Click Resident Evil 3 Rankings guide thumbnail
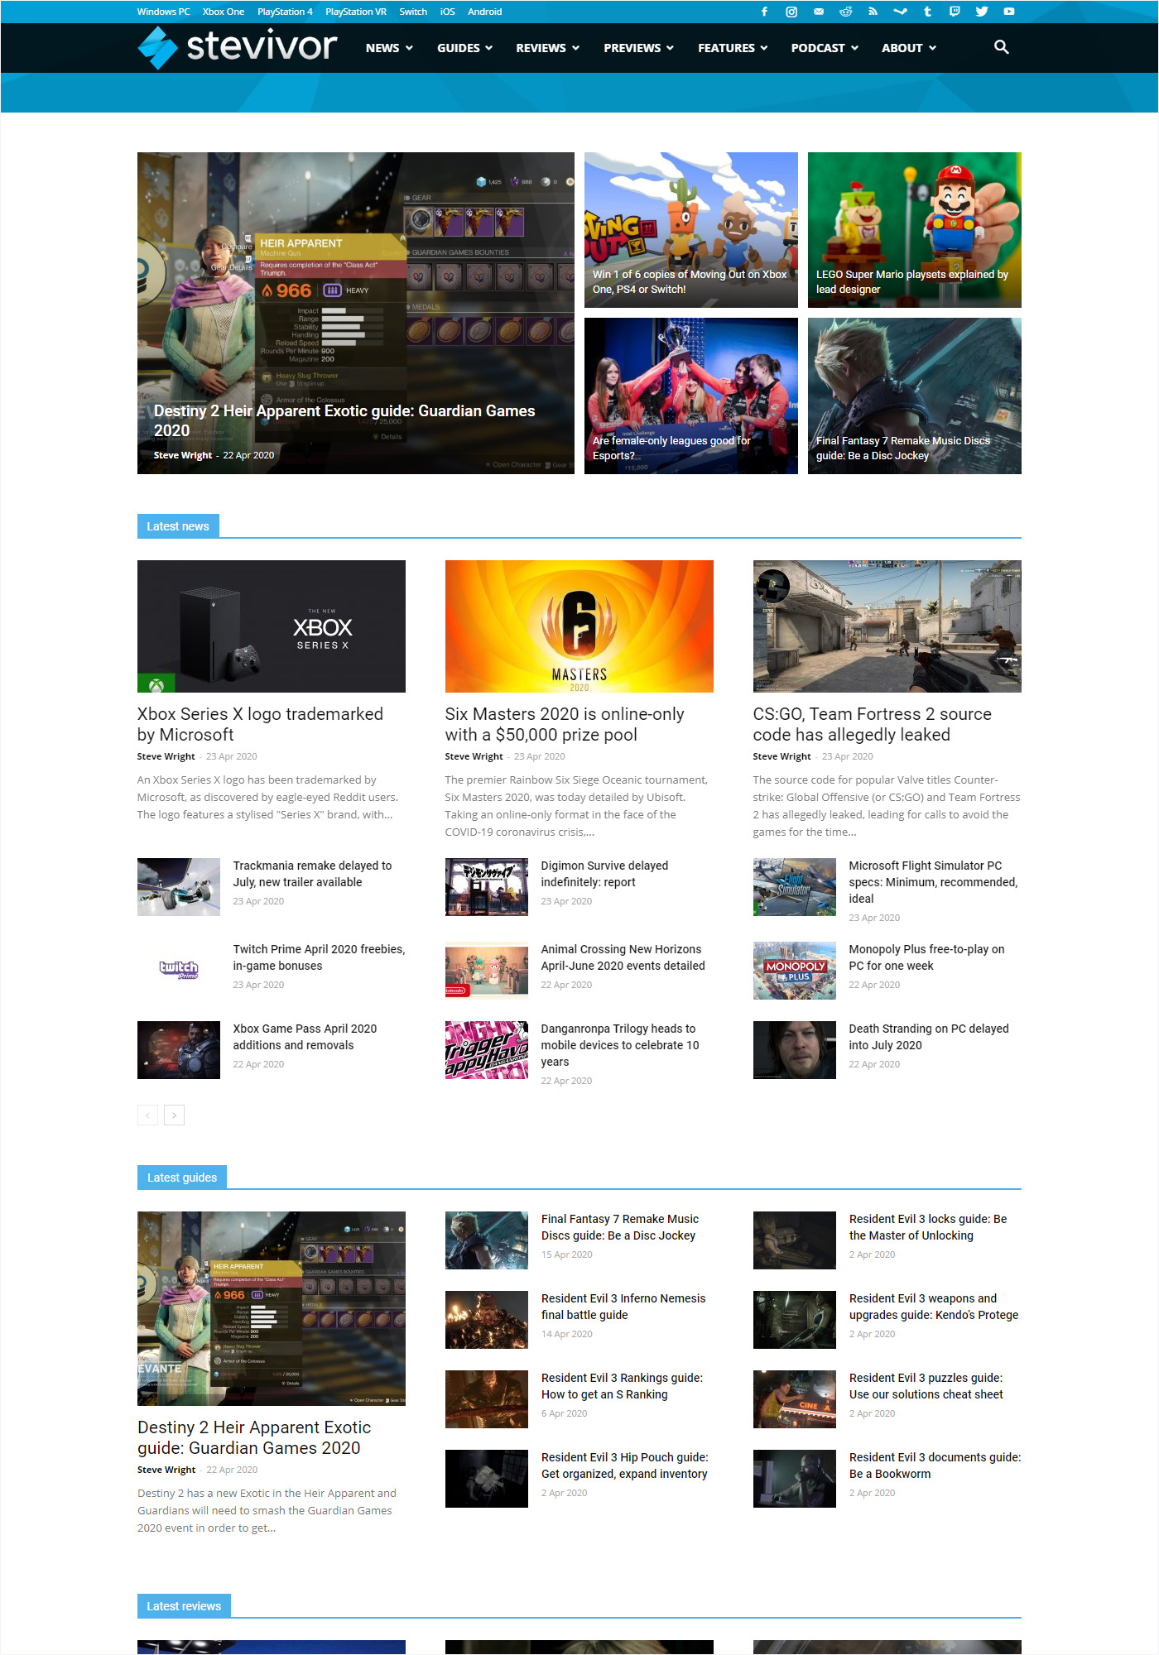Image resolution: width=1159 pixels, height=1655 pixels. [487, 1399]
